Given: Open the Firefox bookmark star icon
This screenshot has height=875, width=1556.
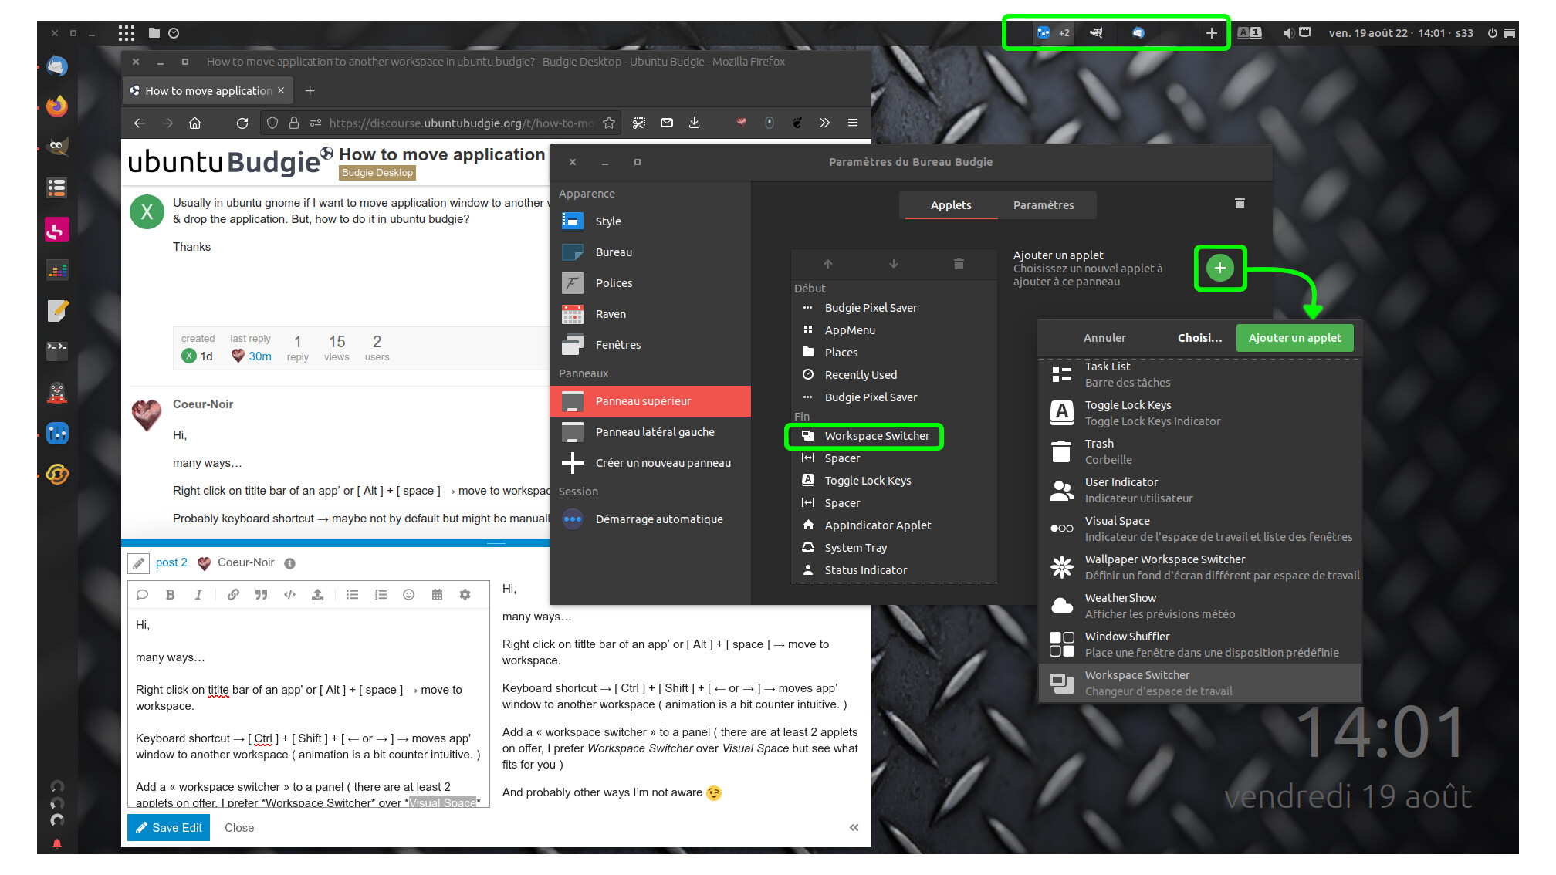Looking at the screenshot, I should 609,123.
